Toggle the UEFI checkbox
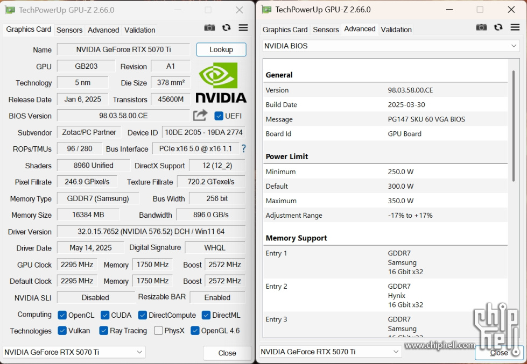This screenshot has width=527, height=364. click(x=219, y=116)
